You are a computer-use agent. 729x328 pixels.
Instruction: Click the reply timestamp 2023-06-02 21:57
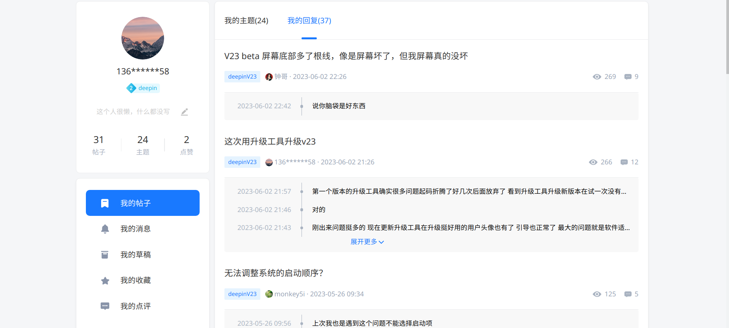tap(264, 191)
